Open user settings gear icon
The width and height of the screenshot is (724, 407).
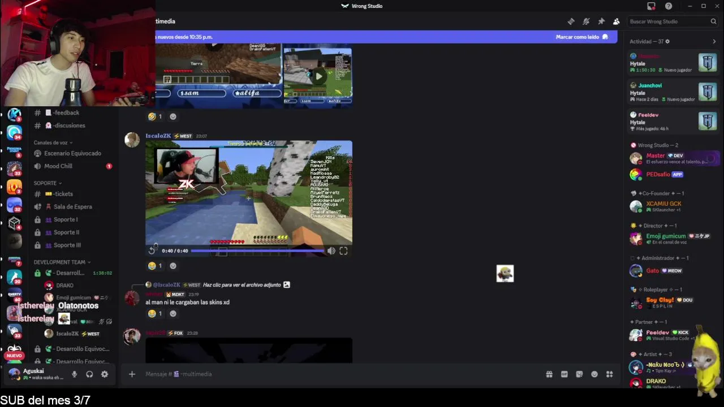click(105, 374)
